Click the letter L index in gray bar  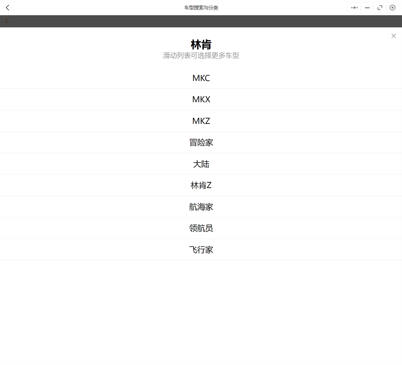(7, 21)
